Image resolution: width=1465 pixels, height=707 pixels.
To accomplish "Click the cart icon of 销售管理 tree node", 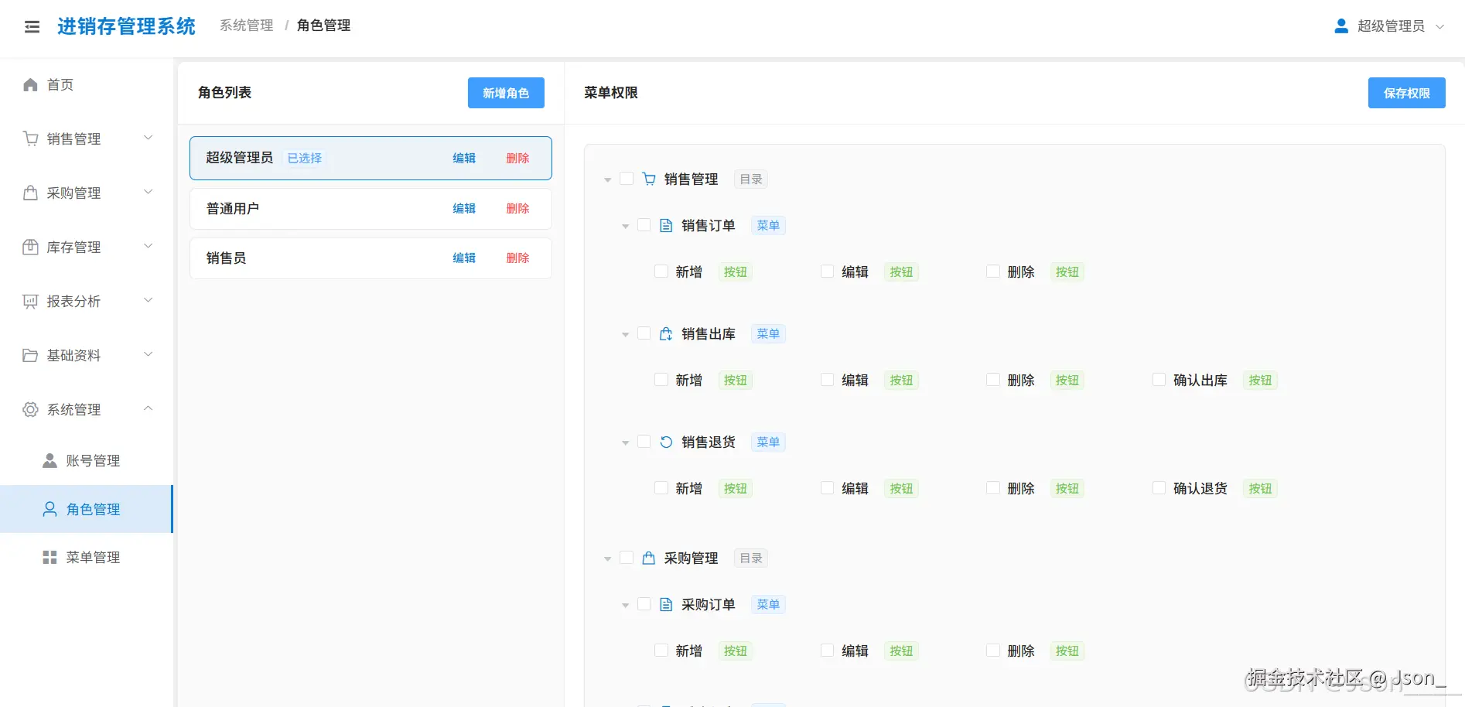I will point(649,179).
